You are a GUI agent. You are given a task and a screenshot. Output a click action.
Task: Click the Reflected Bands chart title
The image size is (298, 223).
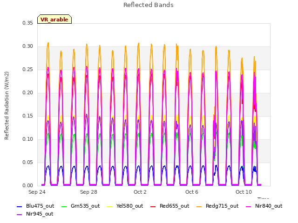pos(149,5)
